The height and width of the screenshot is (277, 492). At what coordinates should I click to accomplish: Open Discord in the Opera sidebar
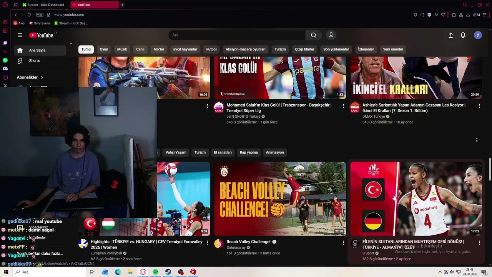[x=5, y=69]
